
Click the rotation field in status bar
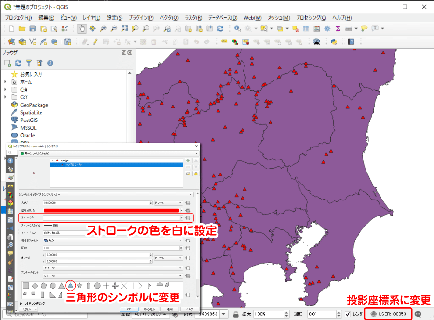(322, 314)
